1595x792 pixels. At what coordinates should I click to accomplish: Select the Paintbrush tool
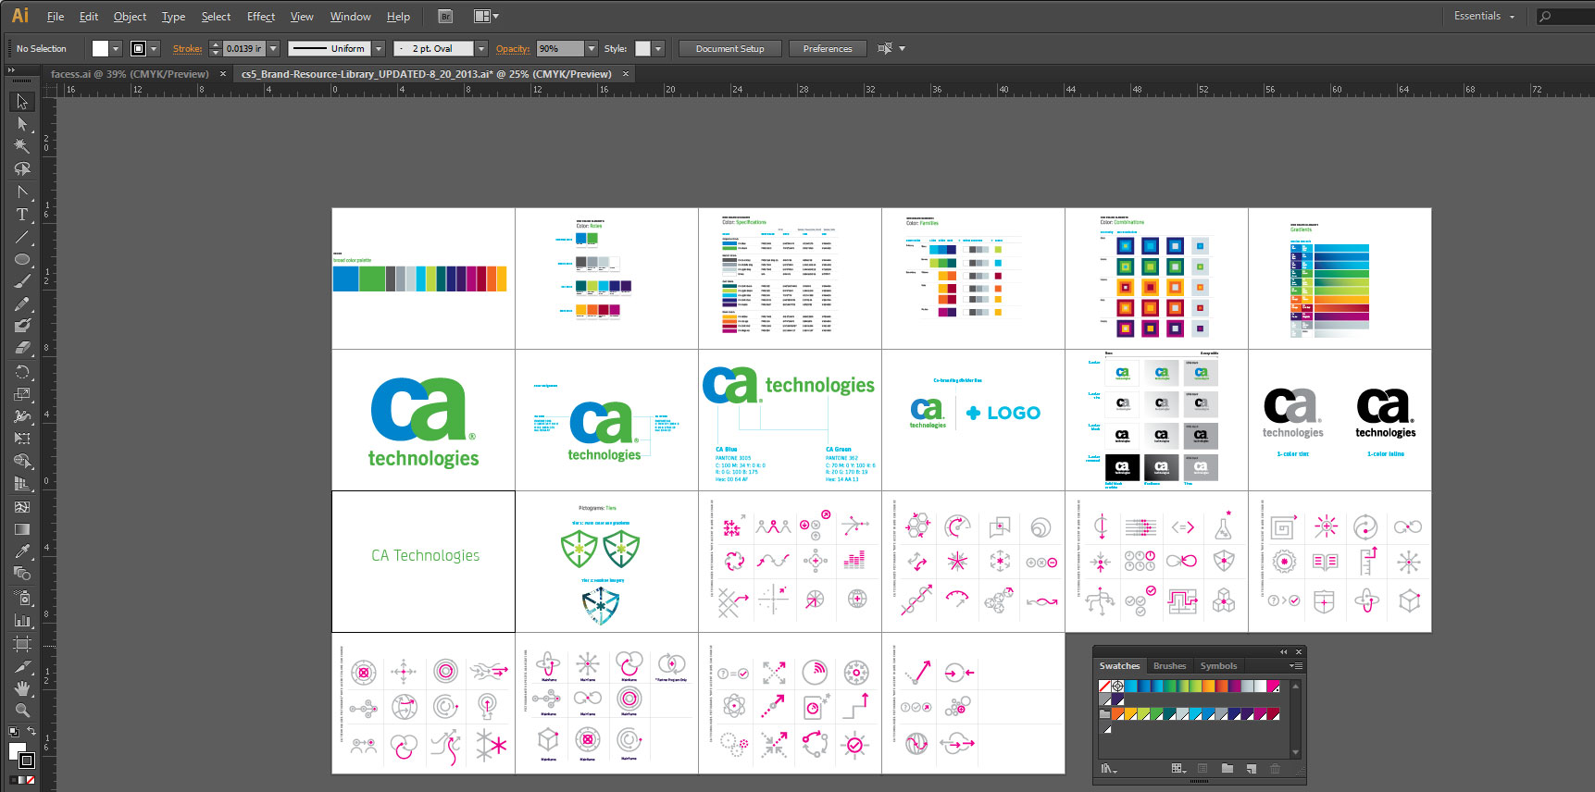click(x=22, y=281)
